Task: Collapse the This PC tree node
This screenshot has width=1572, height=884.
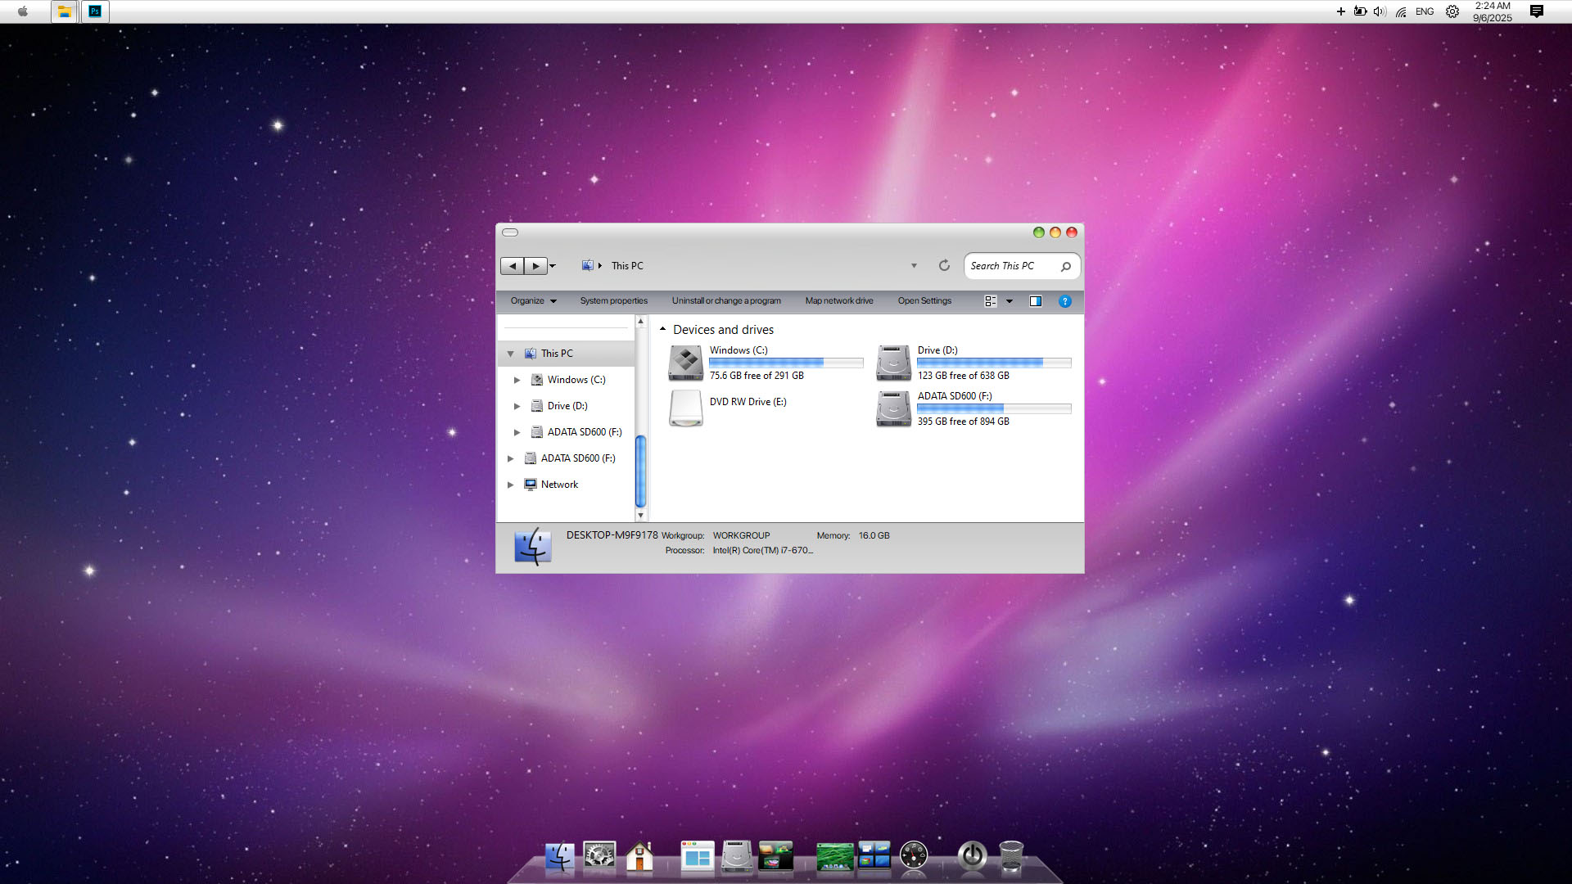Action: click(510, 354)
